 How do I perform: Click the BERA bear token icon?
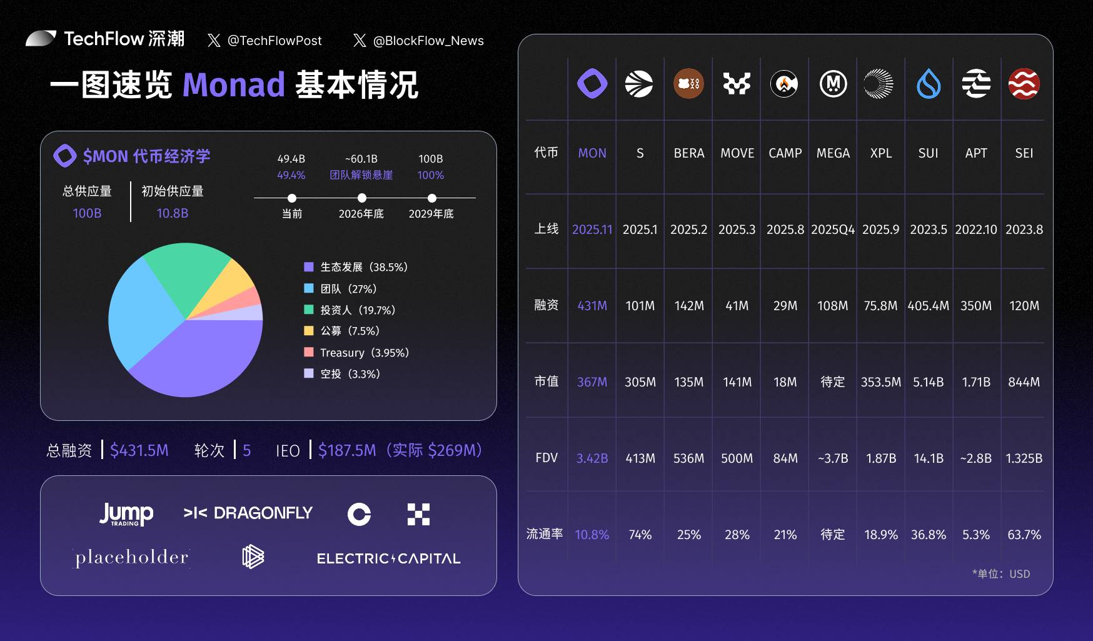coord(688,84)
